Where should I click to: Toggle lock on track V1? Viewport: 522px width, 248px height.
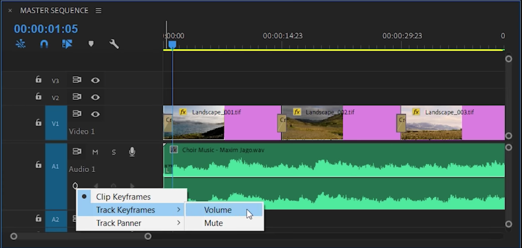click(38, 122)
